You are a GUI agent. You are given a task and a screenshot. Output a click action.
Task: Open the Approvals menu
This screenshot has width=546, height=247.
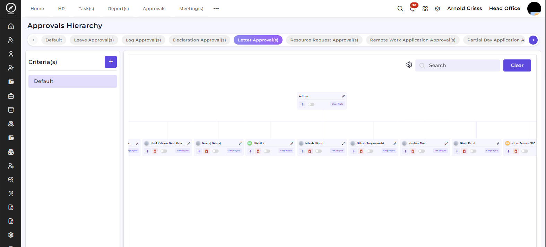[154, 9]
